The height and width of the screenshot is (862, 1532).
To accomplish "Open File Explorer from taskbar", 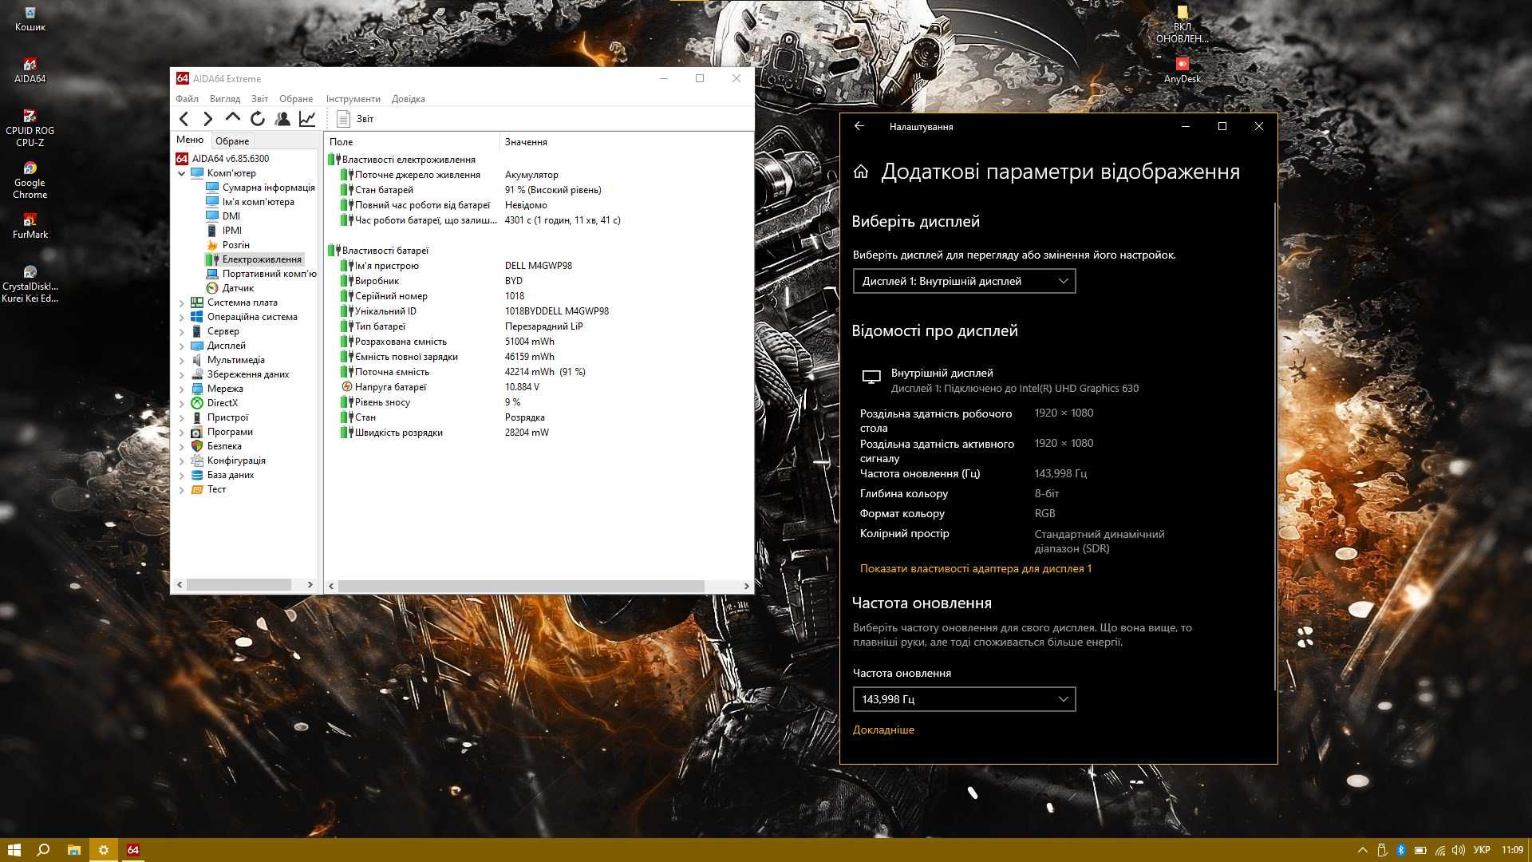I will [x=73, y=850].
